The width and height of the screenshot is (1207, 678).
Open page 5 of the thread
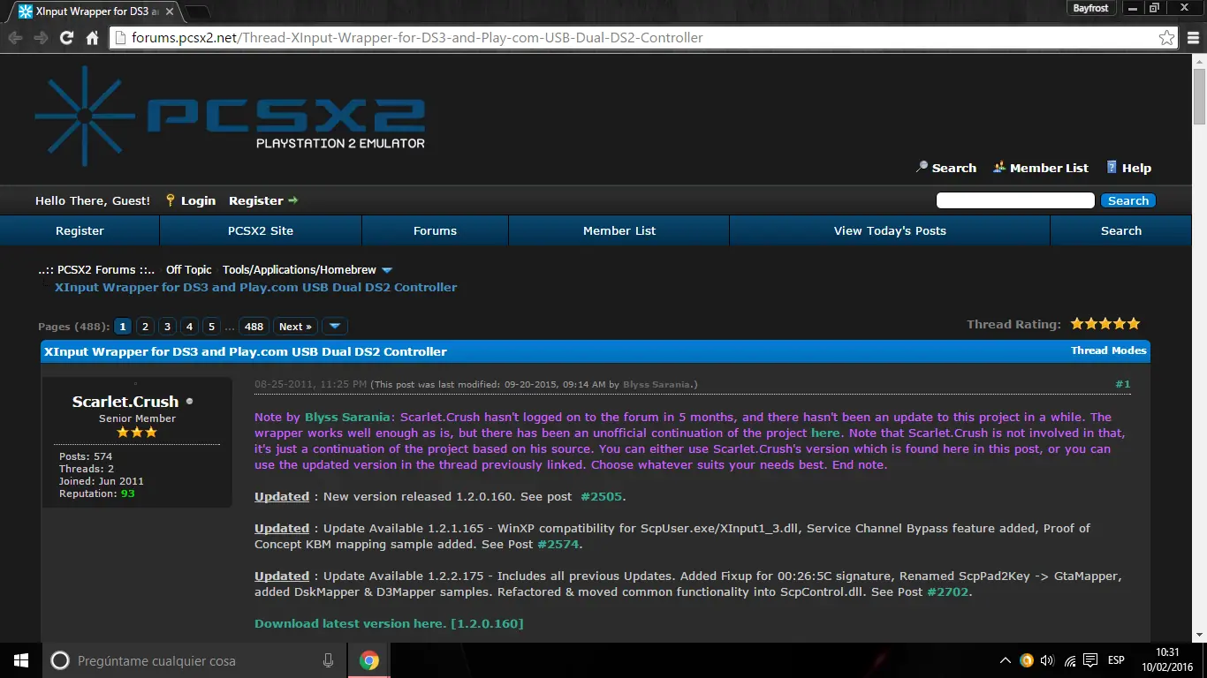pos(211,327)
